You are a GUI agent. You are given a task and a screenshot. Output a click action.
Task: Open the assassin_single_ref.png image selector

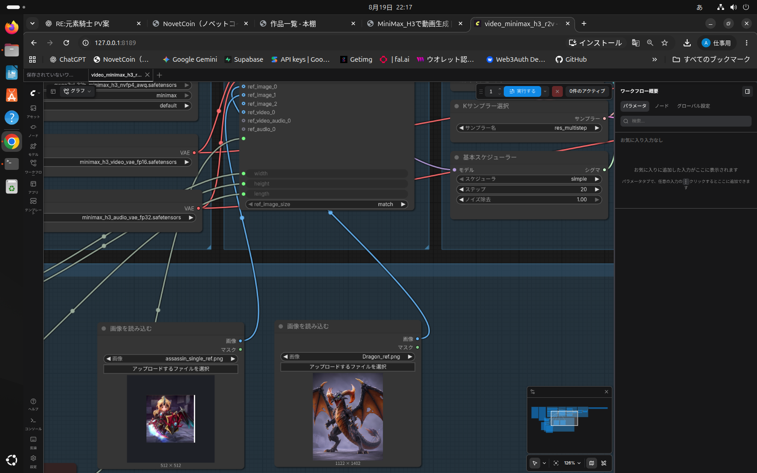[171, 359]
